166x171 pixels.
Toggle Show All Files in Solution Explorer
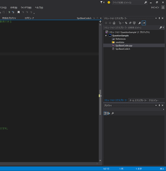pos(134,23)
